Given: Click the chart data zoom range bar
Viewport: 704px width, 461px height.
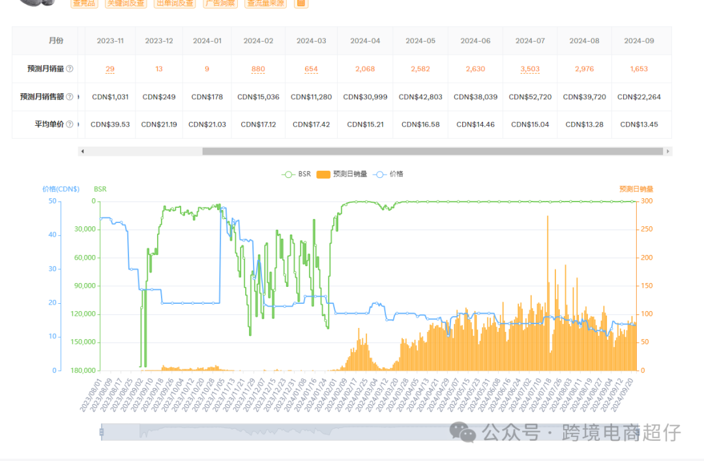Looking at the screenshot, I should pyautogui.click(x=368, y=432).
